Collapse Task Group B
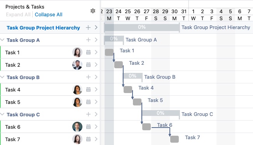This screenshot has height=145, width=253. pos(2,77)
